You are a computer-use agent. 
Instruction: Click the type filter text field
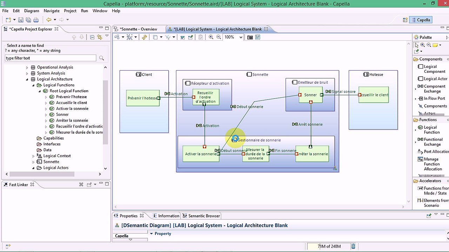pos(51,58)
